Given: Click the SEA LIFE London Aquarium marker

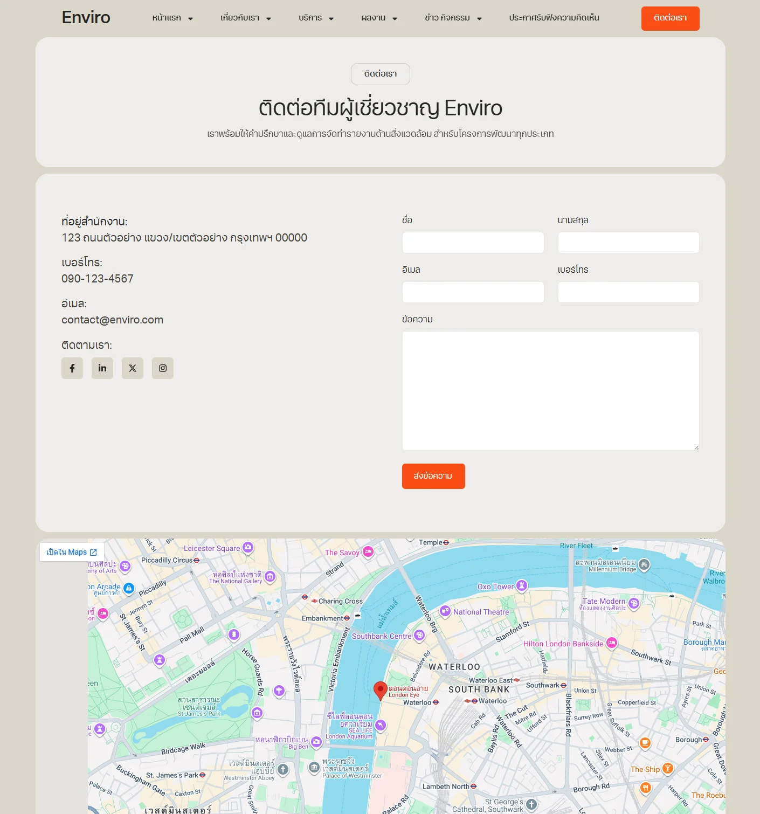Looking at the screenshot, I should [x=381, y=726].
